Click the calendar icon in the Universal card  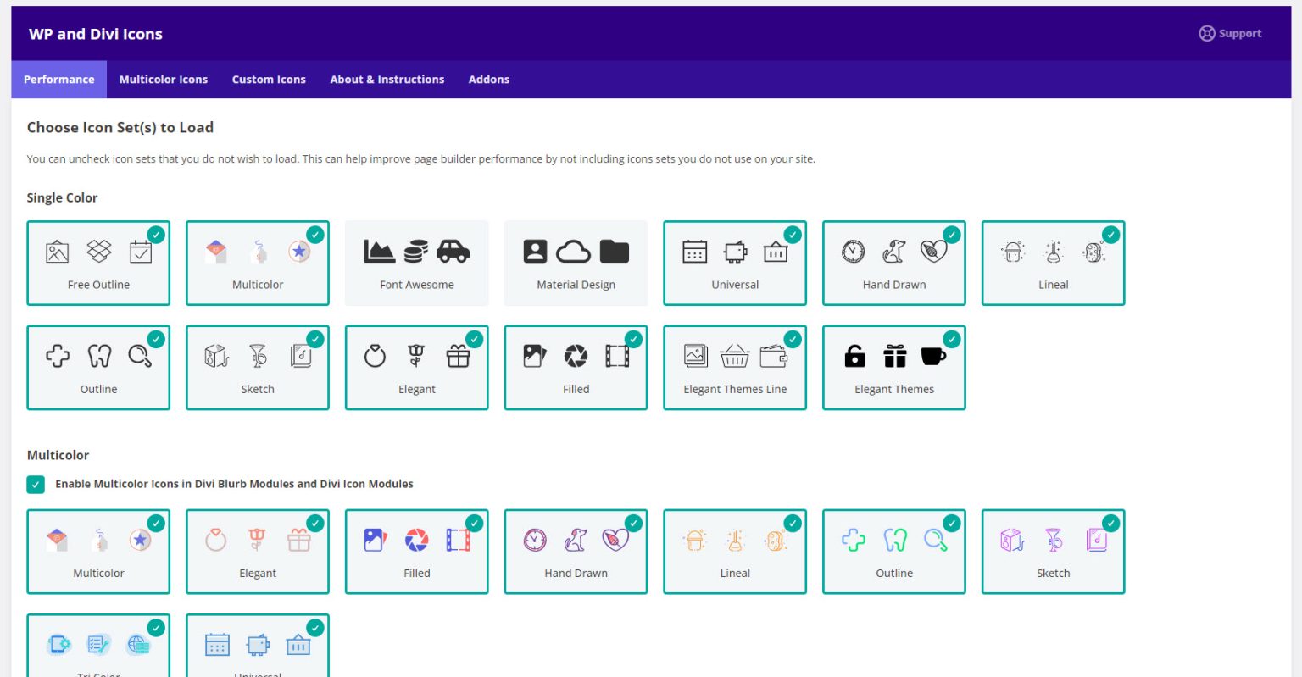(x=694, y=252)
